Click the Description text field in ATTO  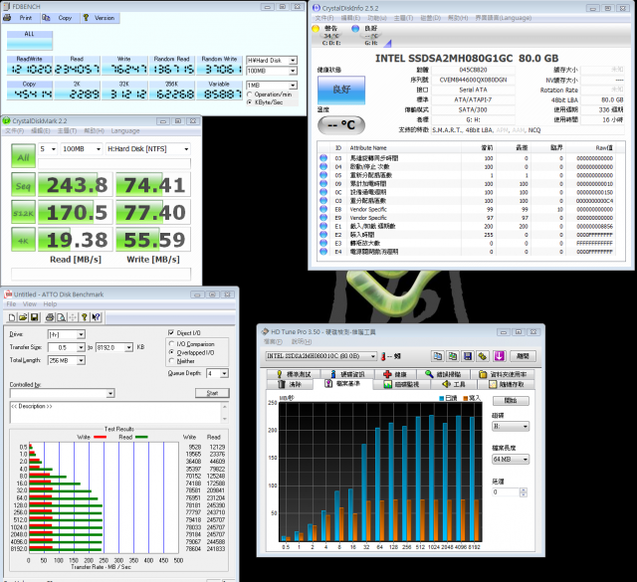point(115,413)
